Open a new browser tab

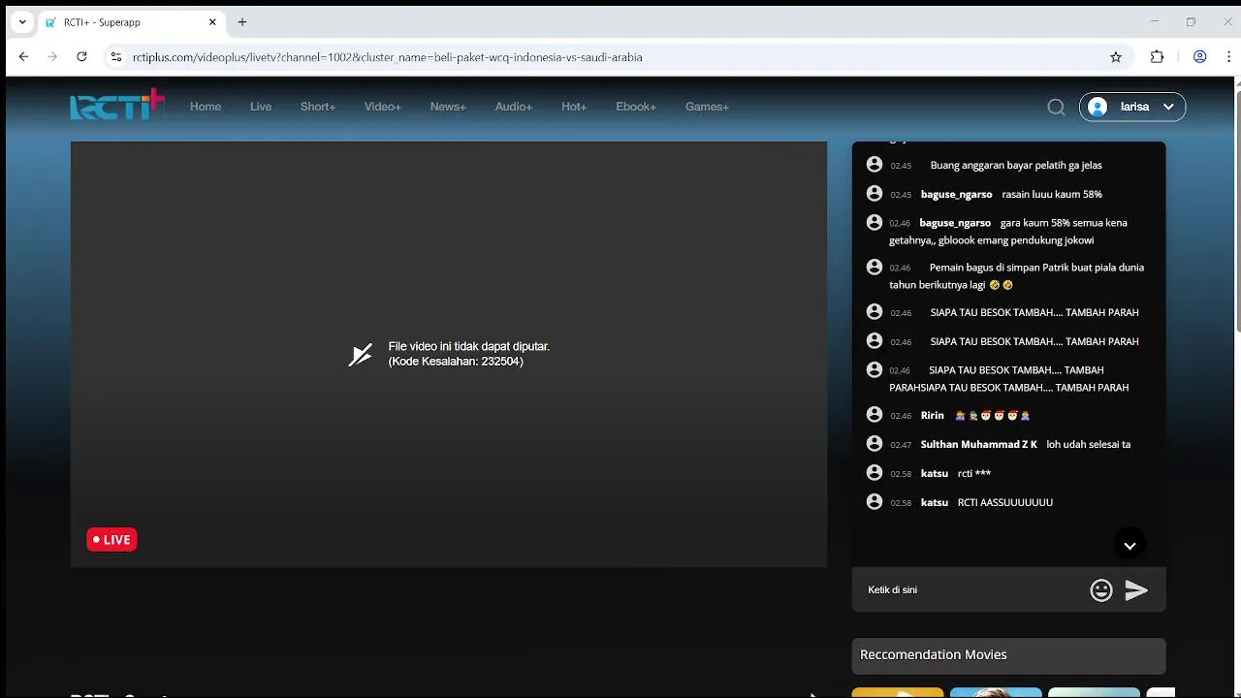(242, 22)
